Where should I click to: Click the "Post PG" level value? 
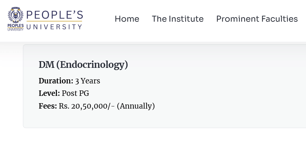pos(75,93)
